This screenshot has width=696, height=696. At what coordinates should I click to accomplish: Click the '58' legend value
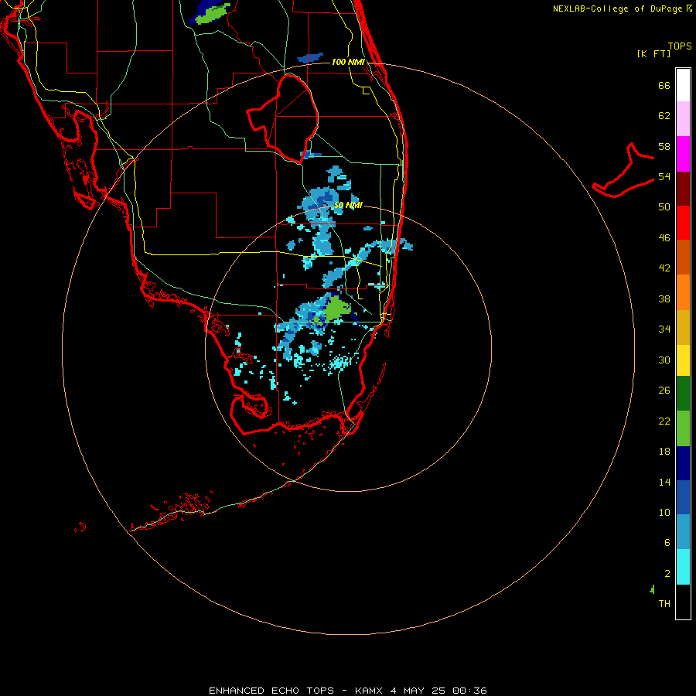point(664,146)
